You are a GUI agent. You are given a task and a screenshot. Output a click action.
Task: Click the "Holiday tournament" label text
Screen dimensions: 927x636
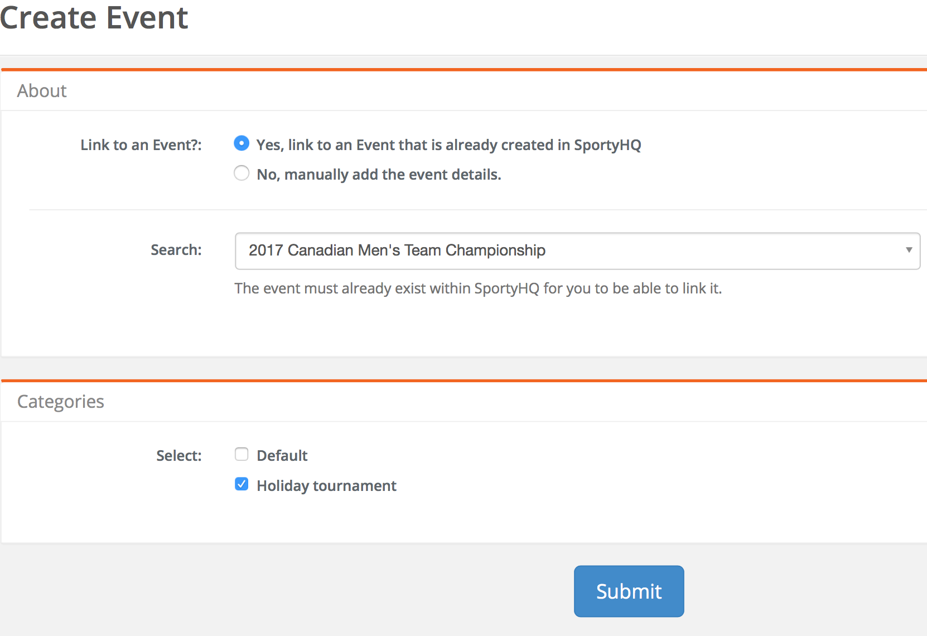(x=326, y=486)
